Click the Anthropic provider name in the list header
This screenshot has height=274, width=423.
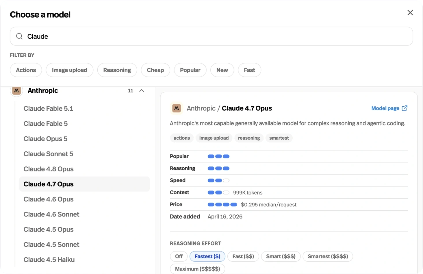pos(43,91)
